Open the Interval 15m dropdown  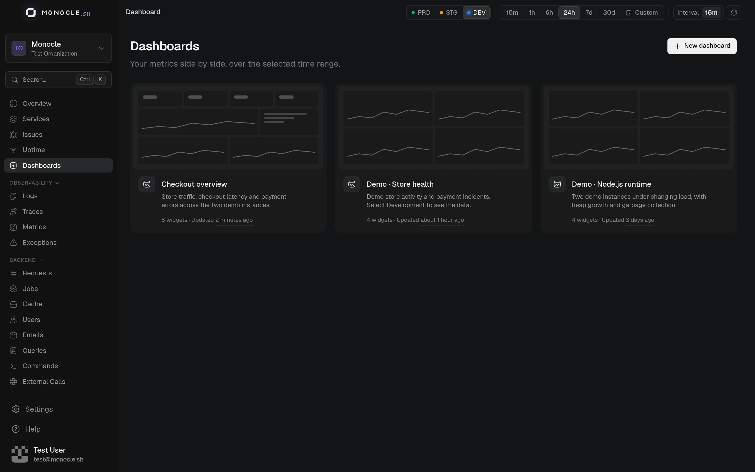pyautogui.click(x=698, y=13)
